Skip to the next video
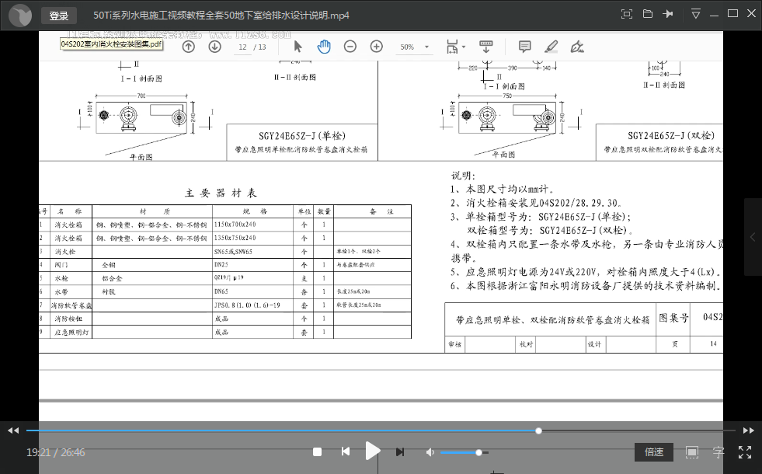 click(x=399, y=451)
